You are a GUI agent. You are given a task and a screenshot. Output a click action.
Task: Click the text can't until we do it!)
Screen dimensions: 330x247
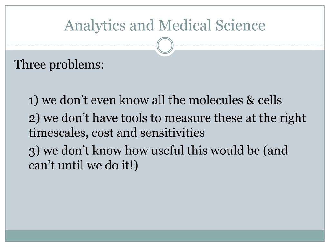point(83,166)
